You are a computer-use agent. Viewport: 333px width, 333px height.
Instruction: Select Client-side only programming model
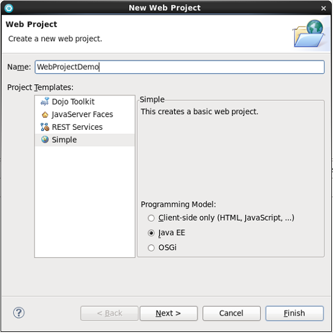[x=151, y=218]
